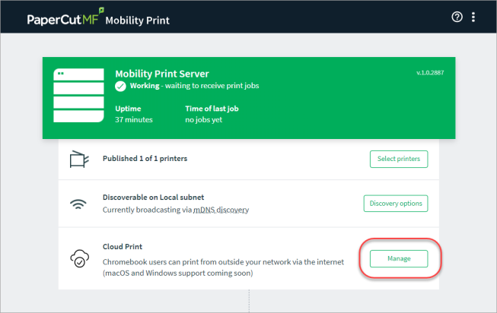This screenshot has height=313, width=497.
Task: Click the Wi-Fi discovery icon
Action: pos(78,204)
